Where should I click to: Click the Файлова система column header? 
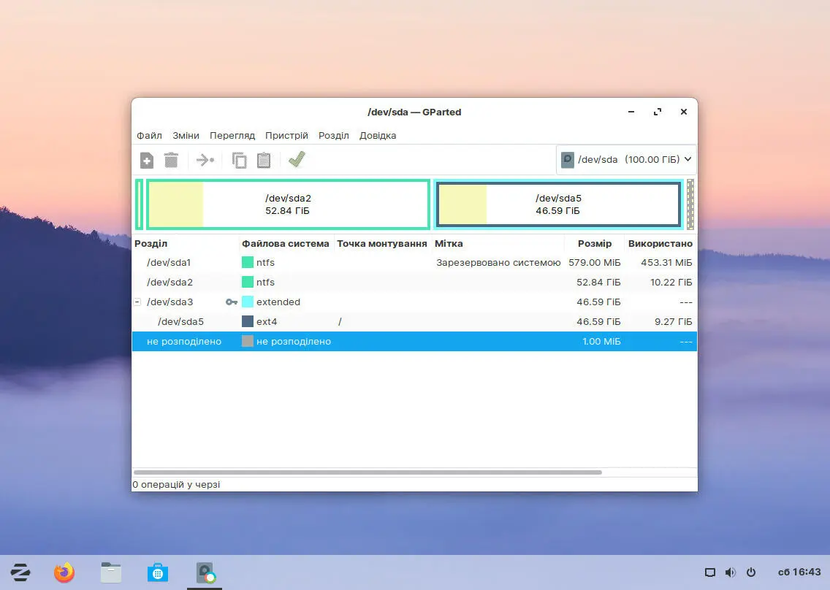tap(286, 243)
